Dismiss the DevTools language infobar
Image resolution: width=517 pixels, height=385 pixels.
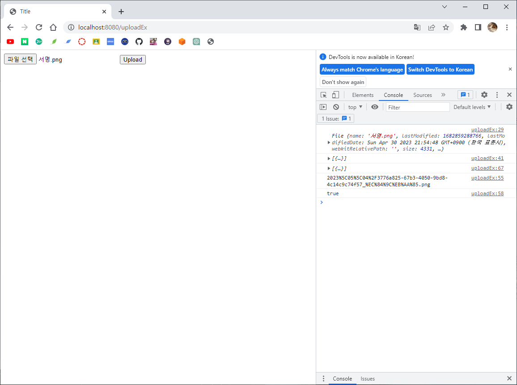point(510,69)
